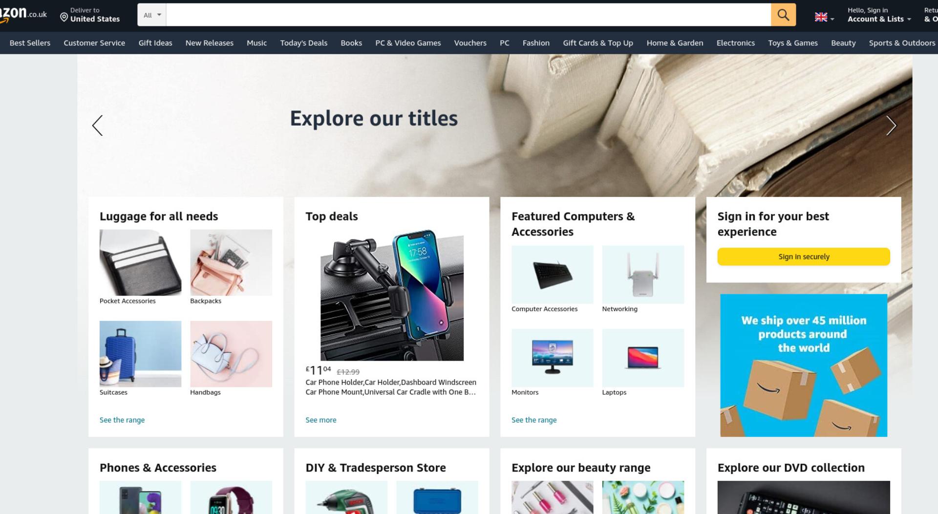Click the 45 million products shipping banner
Image resolution: width=938 pixels, height=514 pixels.
804,365
